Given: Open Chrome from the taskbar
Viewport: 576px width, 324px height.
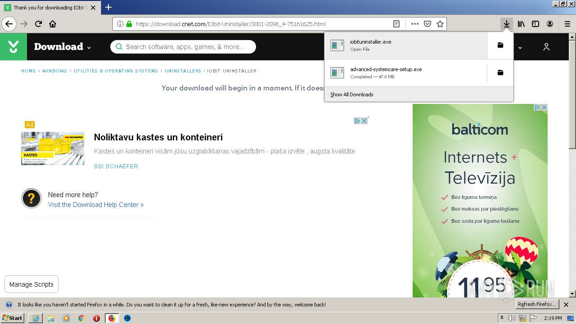Looking at the screenshot, I should tap(81, 318).
